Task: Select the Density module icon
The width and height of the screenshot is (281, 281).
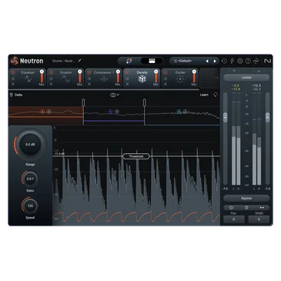Action: (142, 79)
